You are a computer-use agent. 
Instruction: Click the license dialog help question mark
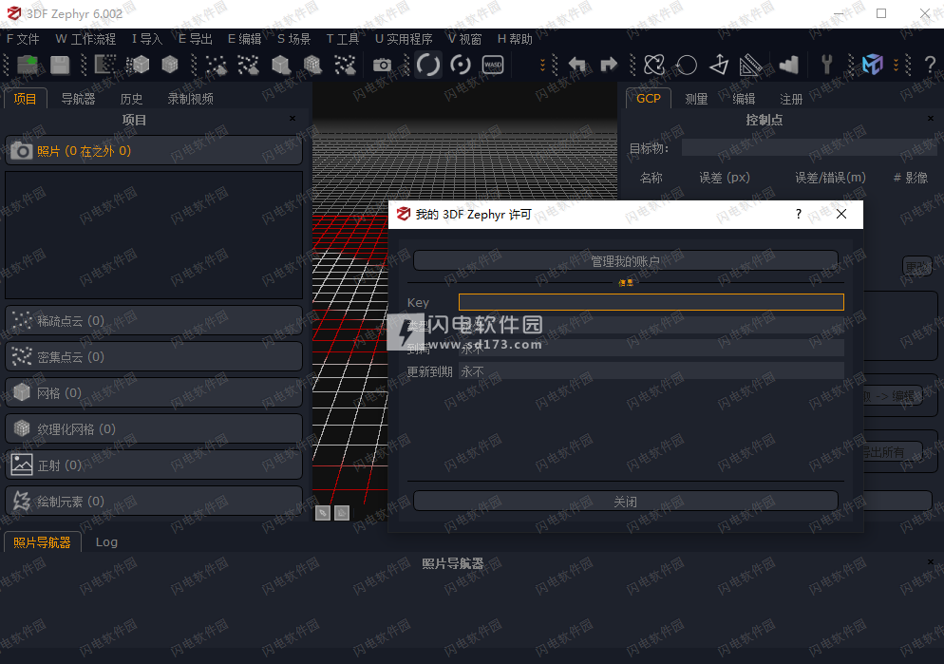799,214
